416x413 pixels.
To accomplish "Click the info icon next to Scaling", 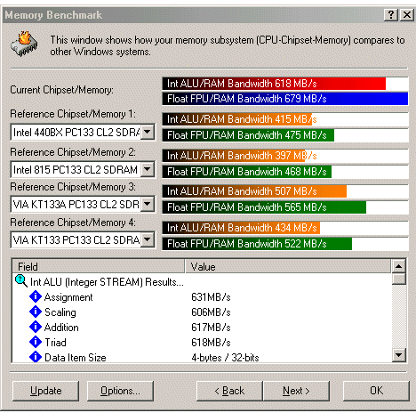I will [36, 312].
